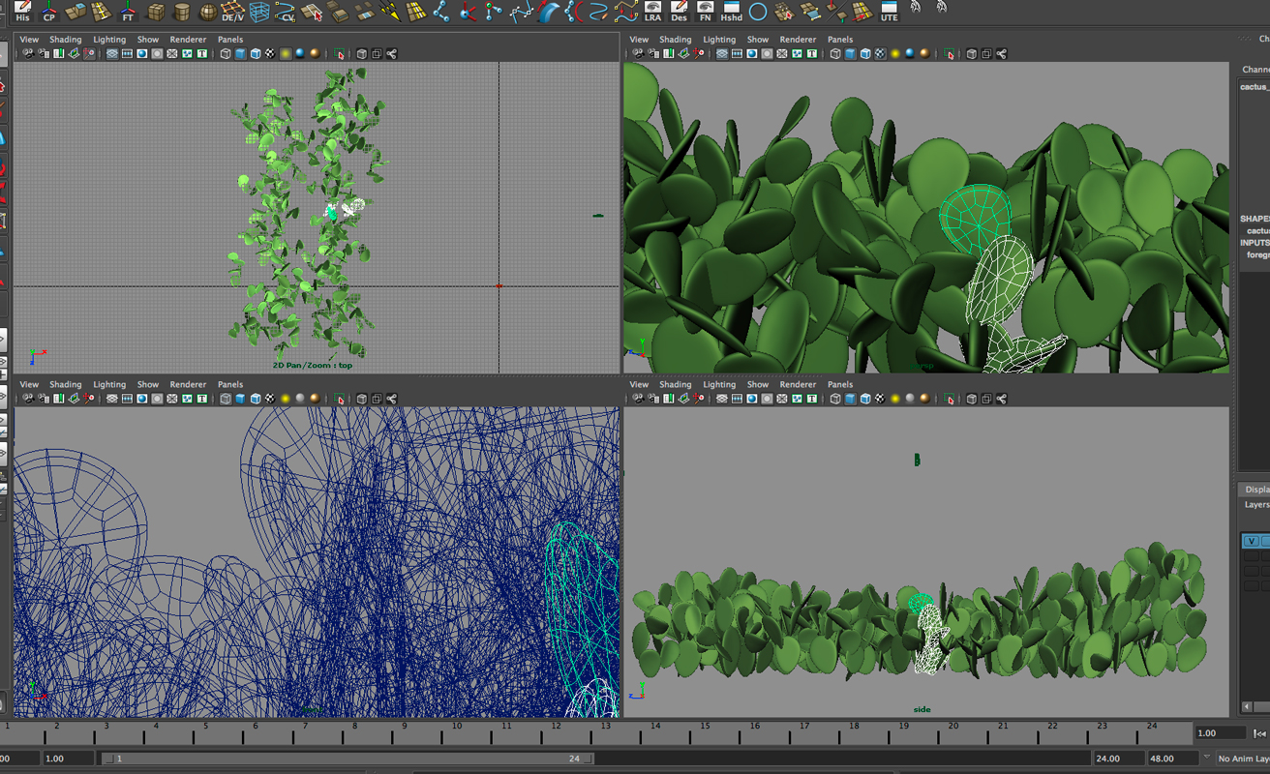Open Panels menu in top view panel
The height and width of the screenshot is (774, 1270).
pyautogui.click(x=230, y=40)
